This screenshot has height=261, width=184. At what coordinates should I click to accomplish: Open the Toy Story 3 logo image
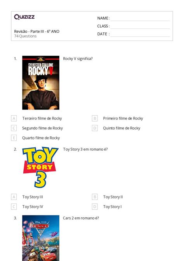[40, 167]
